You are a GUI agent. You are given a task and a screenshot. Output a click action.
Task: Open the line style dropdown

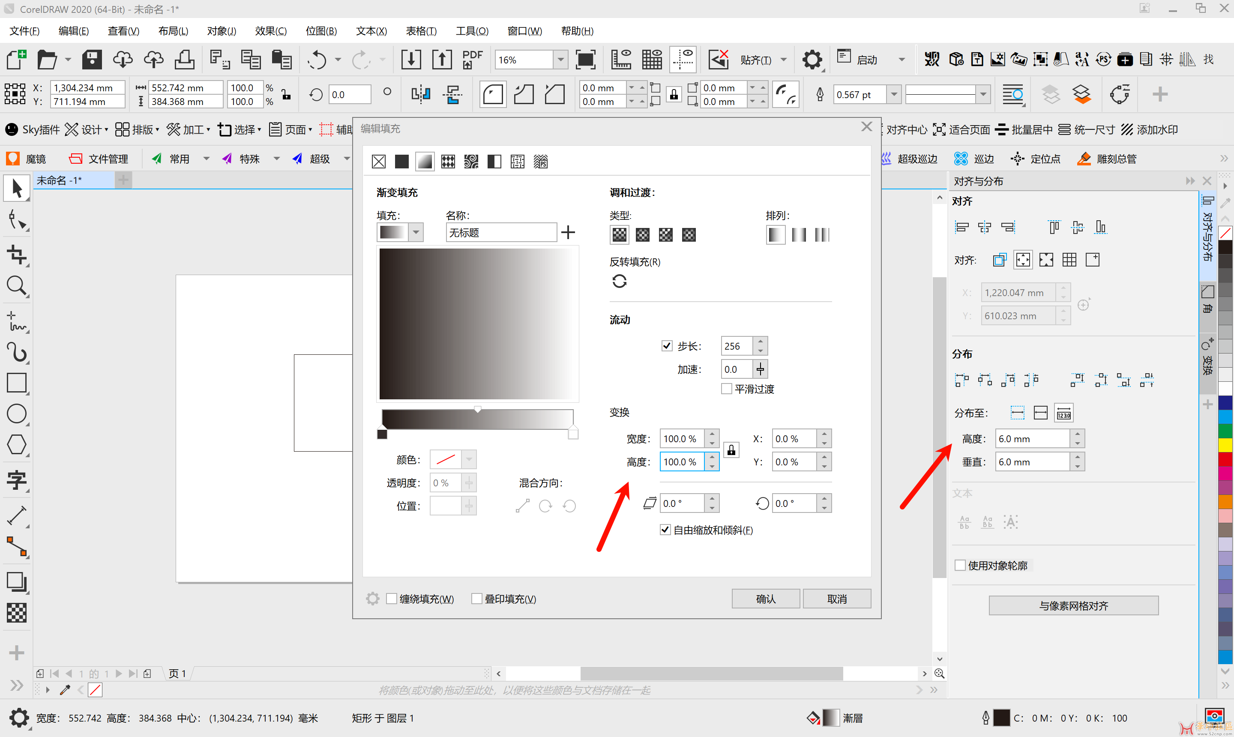[983, 94]
